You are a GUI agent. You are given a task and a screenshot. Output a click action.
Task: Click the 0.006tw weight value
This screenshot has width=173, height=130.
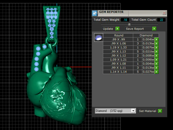tap(148, 60)
